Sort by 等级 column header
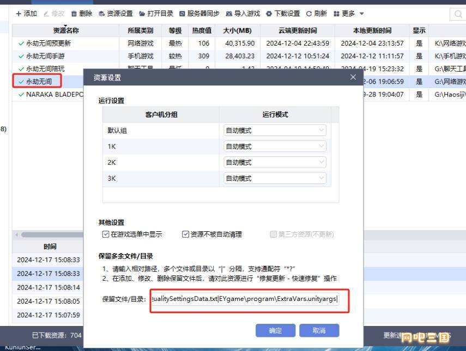 [175, 30]
